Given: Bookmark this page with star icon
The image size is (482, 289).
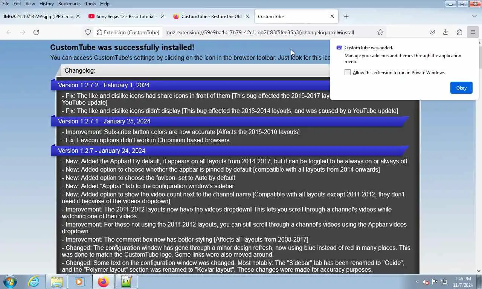Looking at the screenshot, I should click(380, 32).
